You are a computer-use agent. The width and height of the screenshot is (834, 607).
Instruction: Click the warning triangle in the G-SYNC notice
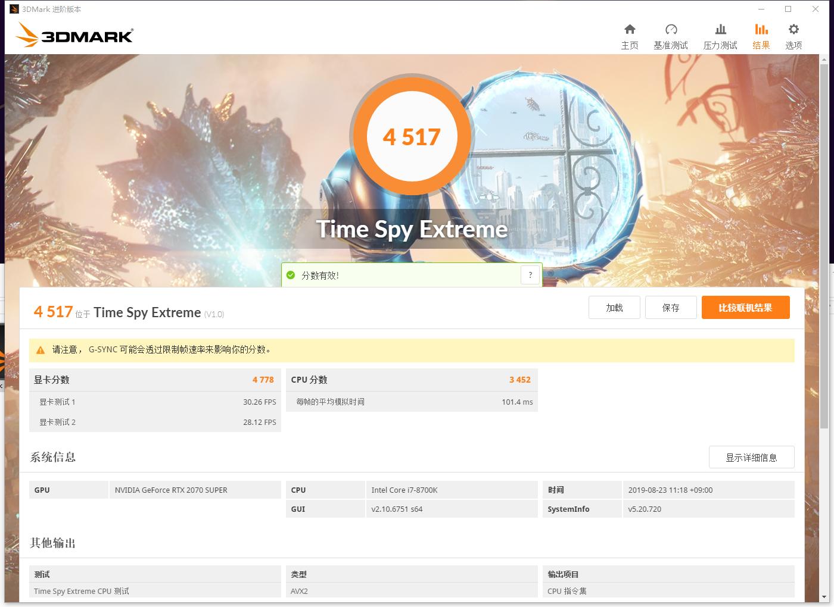point(40,351)
